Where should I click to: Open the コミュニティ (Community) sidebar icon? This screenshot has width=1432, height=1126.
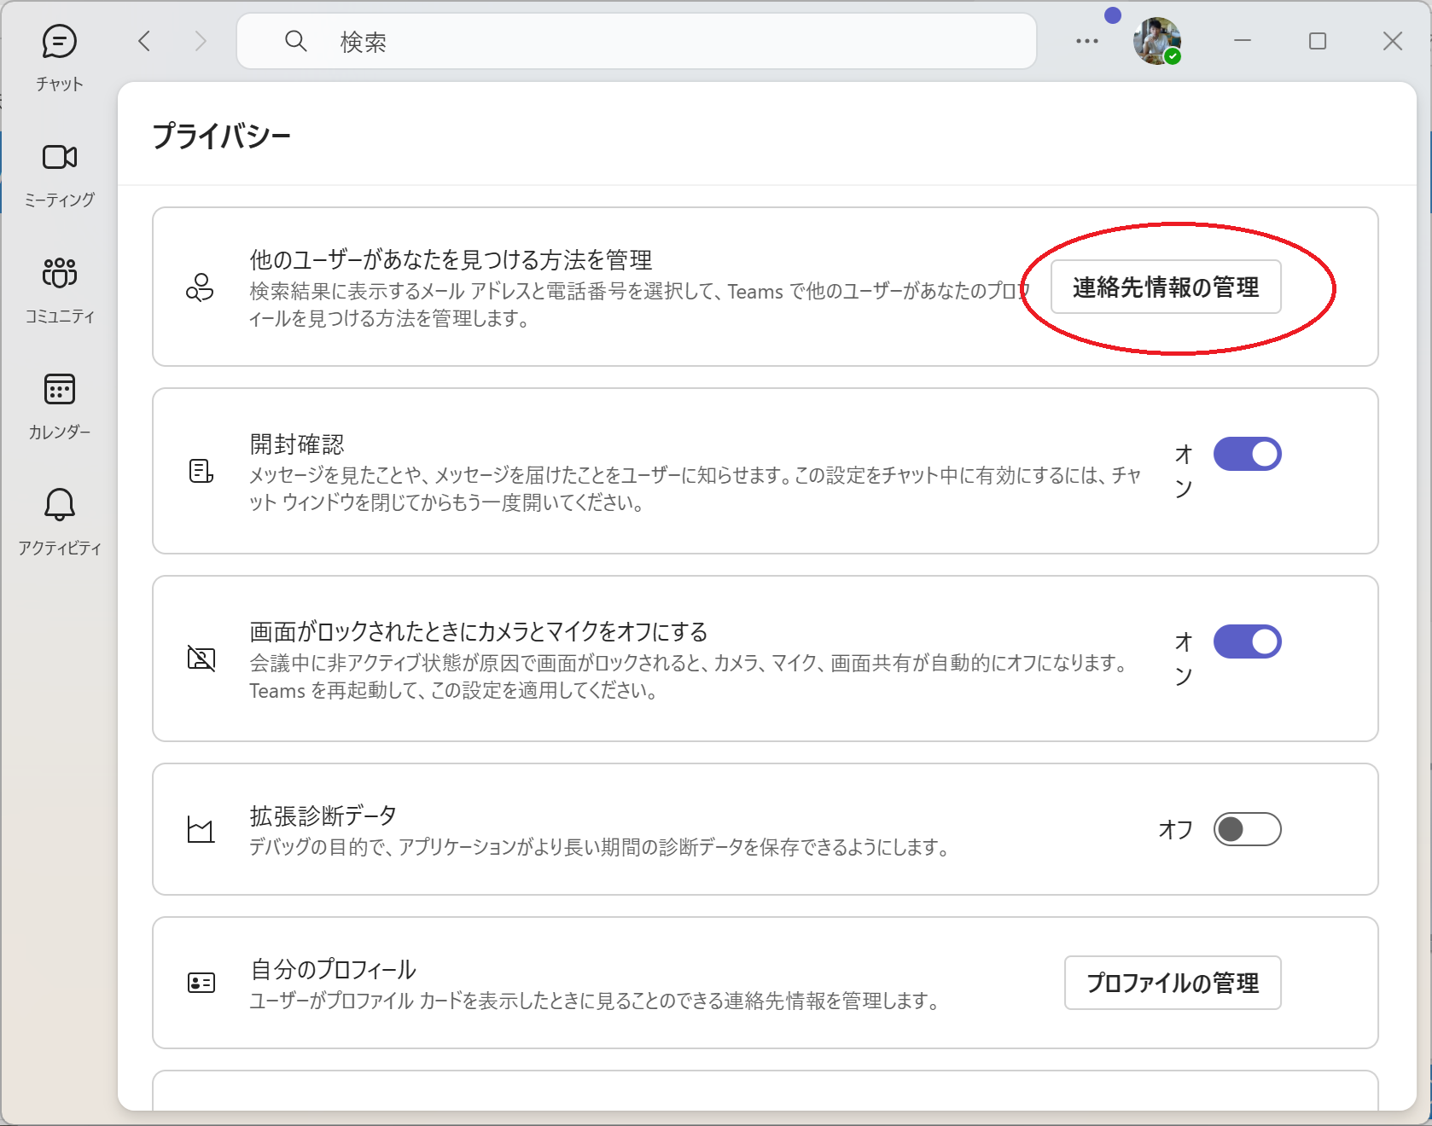pyautogui.click(x=59, y=274)
